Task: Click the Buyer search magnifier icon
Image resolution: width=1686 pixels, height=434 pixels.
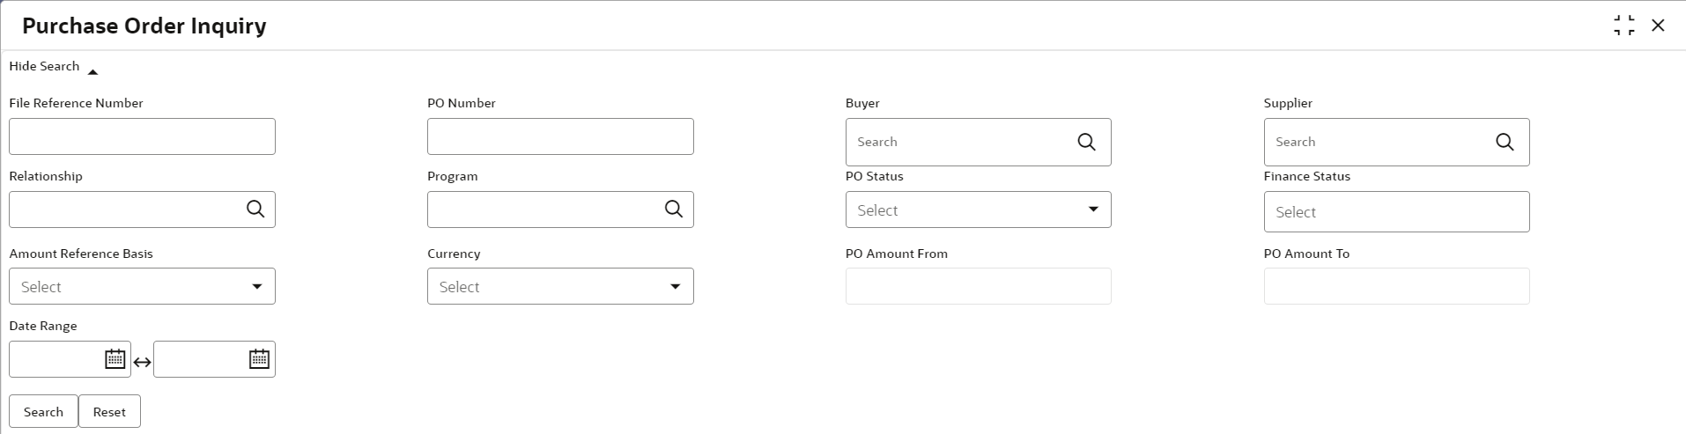Action: (1087, 142)
